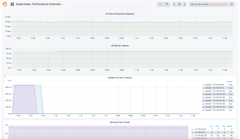The width and height of the screenshot is (240, 139).
Task: Open the purple color swatch for kubelet 10.178.218.170
Action: click(203, 107)
